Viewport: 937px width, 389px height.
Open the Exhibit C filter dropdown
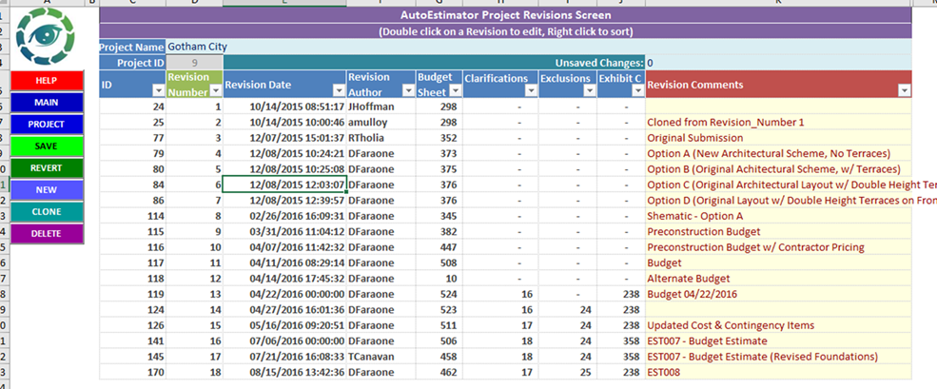(637, 90)
